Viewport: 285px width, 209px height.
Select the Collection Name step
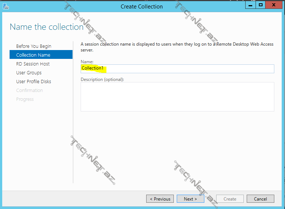coord(33,55)
